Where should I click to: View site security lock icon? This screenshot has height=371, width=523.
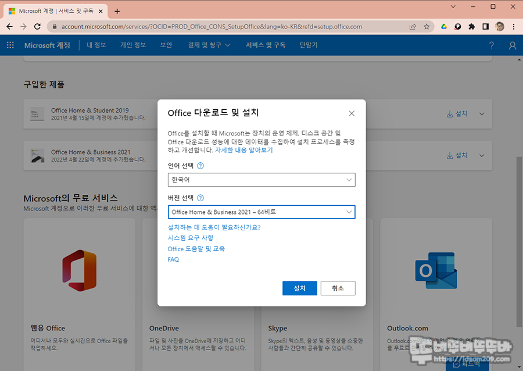point(55,27)
